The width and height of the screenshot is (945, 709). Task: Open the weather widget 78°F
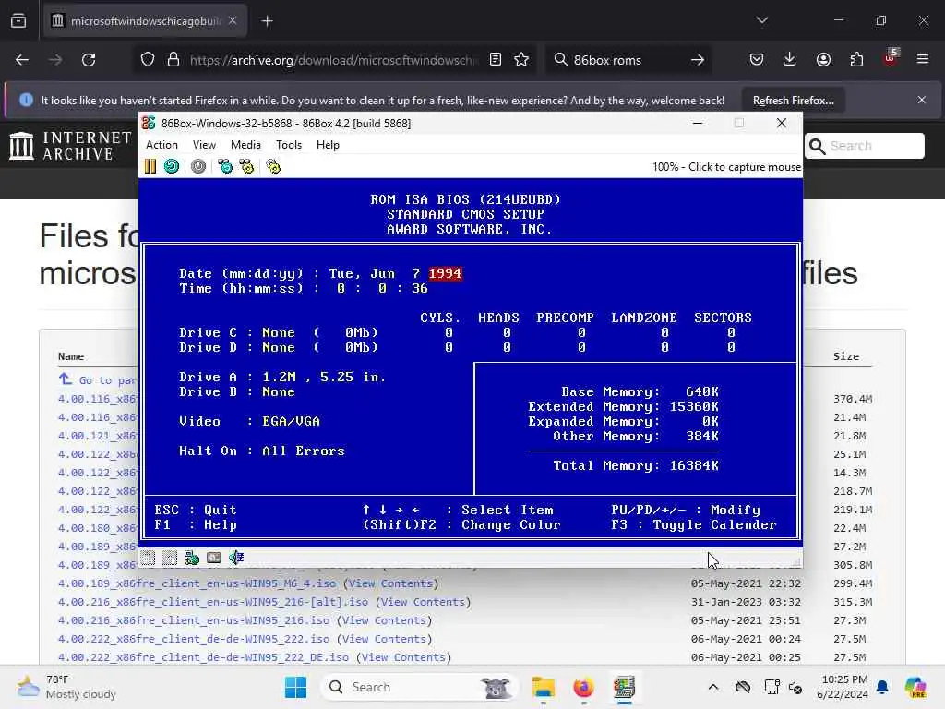pyautogui.click(x=66, y=687)
